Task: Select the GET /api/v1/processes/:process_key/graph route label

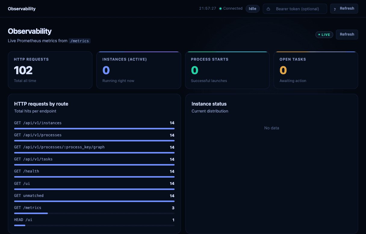Action: (59, 147)
